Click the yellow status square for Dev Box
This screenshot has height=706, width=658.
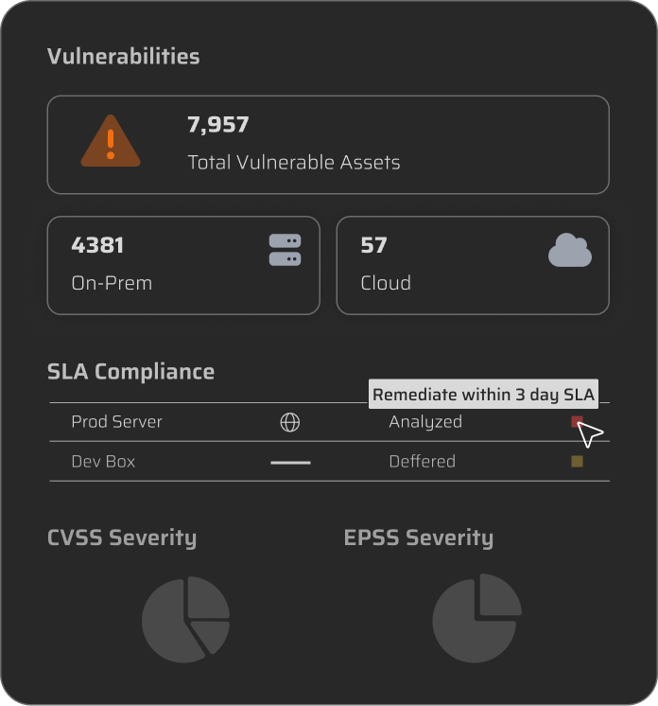click(x=577, y=462)
